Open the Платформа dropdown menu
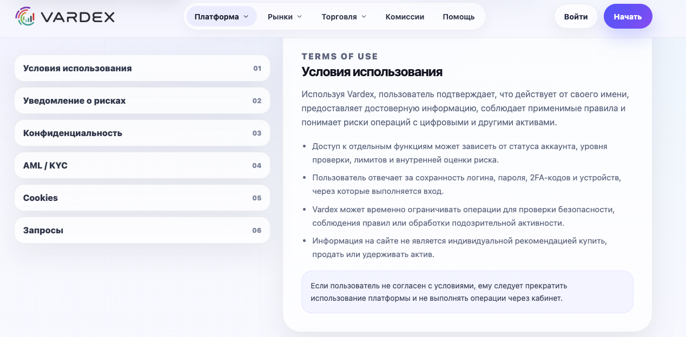The height and width of the screenshot is (337, 686). click(222, 17)
